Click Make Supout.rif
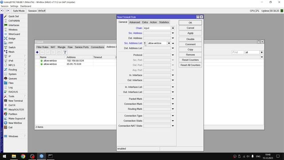This screenshot has width=284, height=160. pyautogui.click(x=17, y=119)
